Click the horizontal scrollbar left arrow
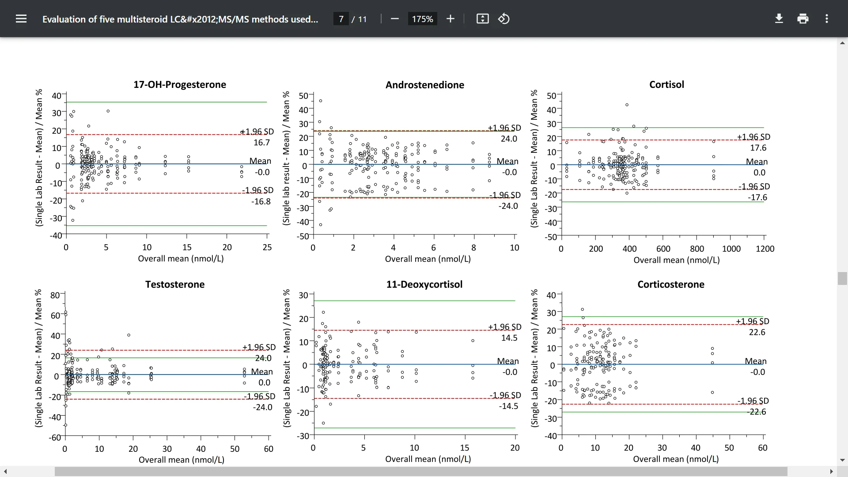 [5, 471]
